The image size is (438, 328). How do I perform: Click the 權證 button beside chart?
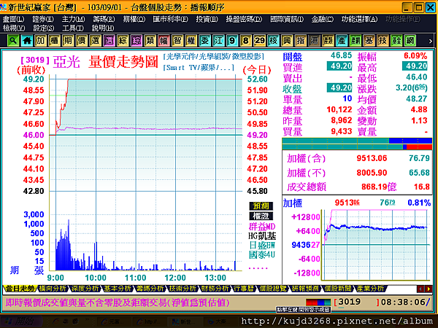pyautogui.click(x=261, y=216)
